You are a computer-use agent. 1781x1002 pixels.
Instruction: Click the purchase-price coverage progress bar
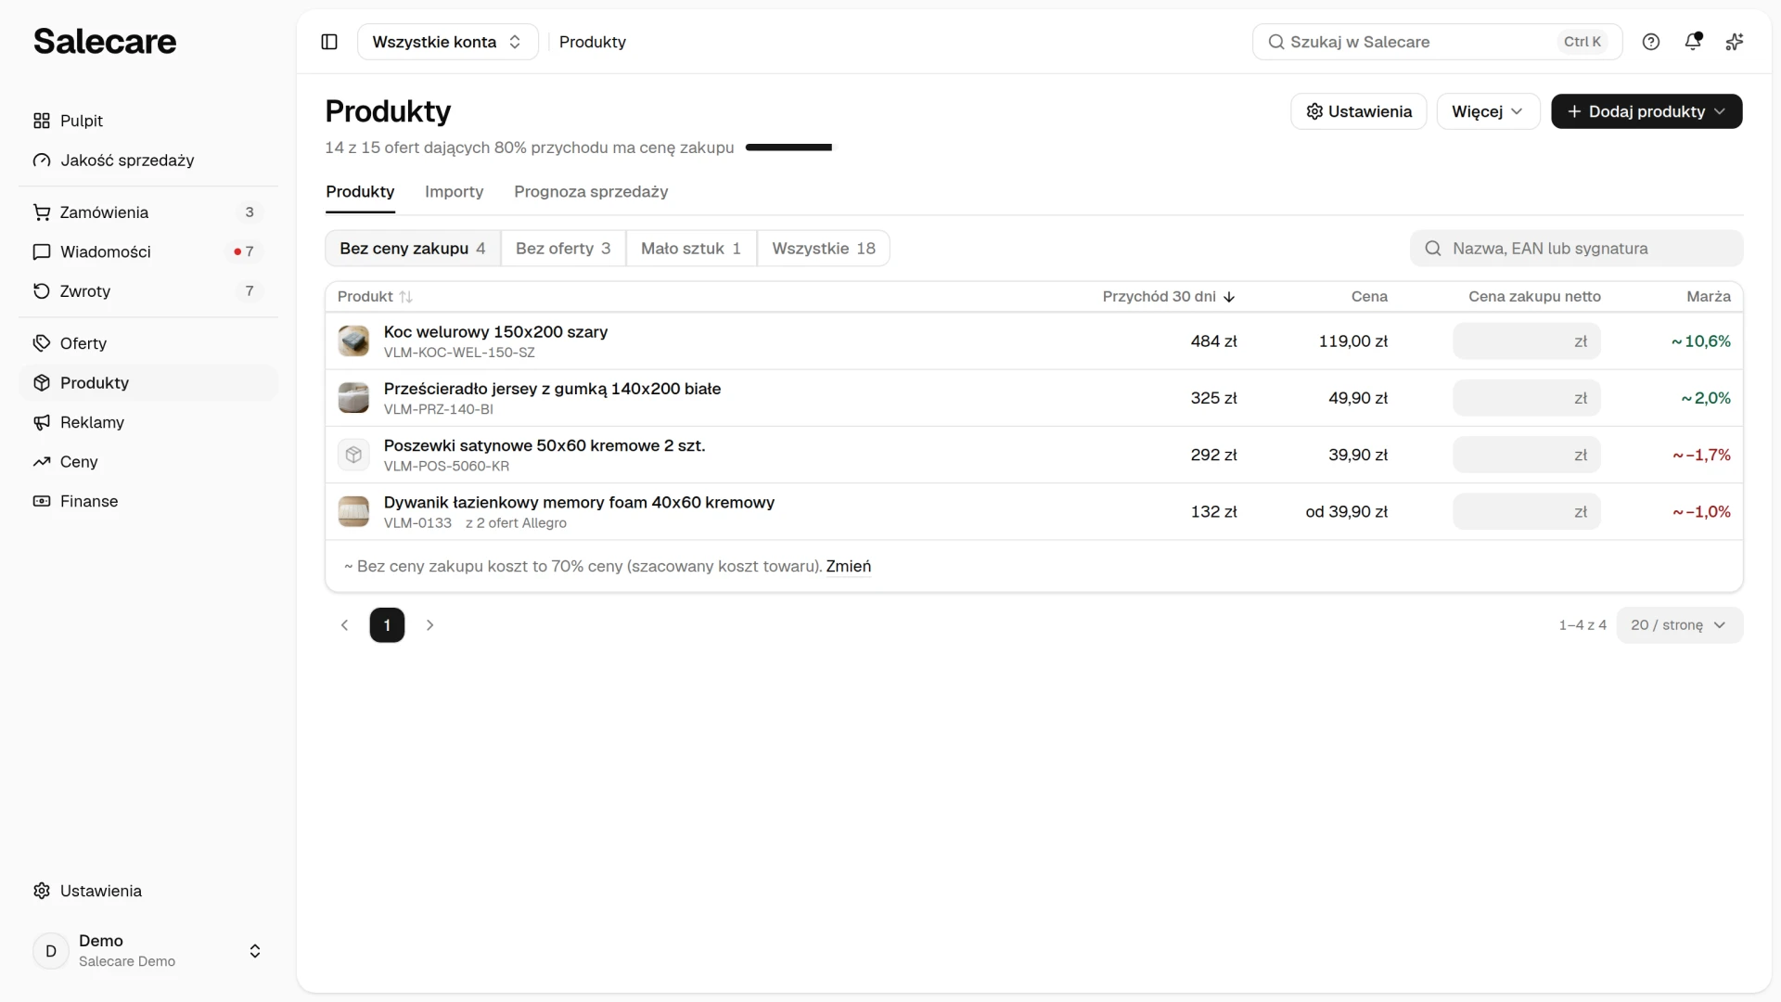pyautogui.click(x=788, y=148)
